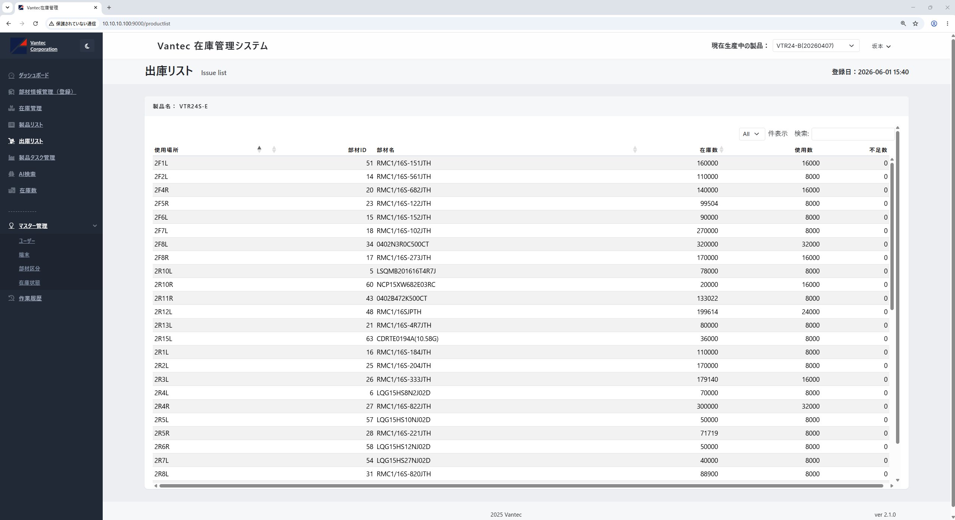955x520 pixels.
Task: Click the 作業履歴 history icon
Action: [x=12, y=298]
